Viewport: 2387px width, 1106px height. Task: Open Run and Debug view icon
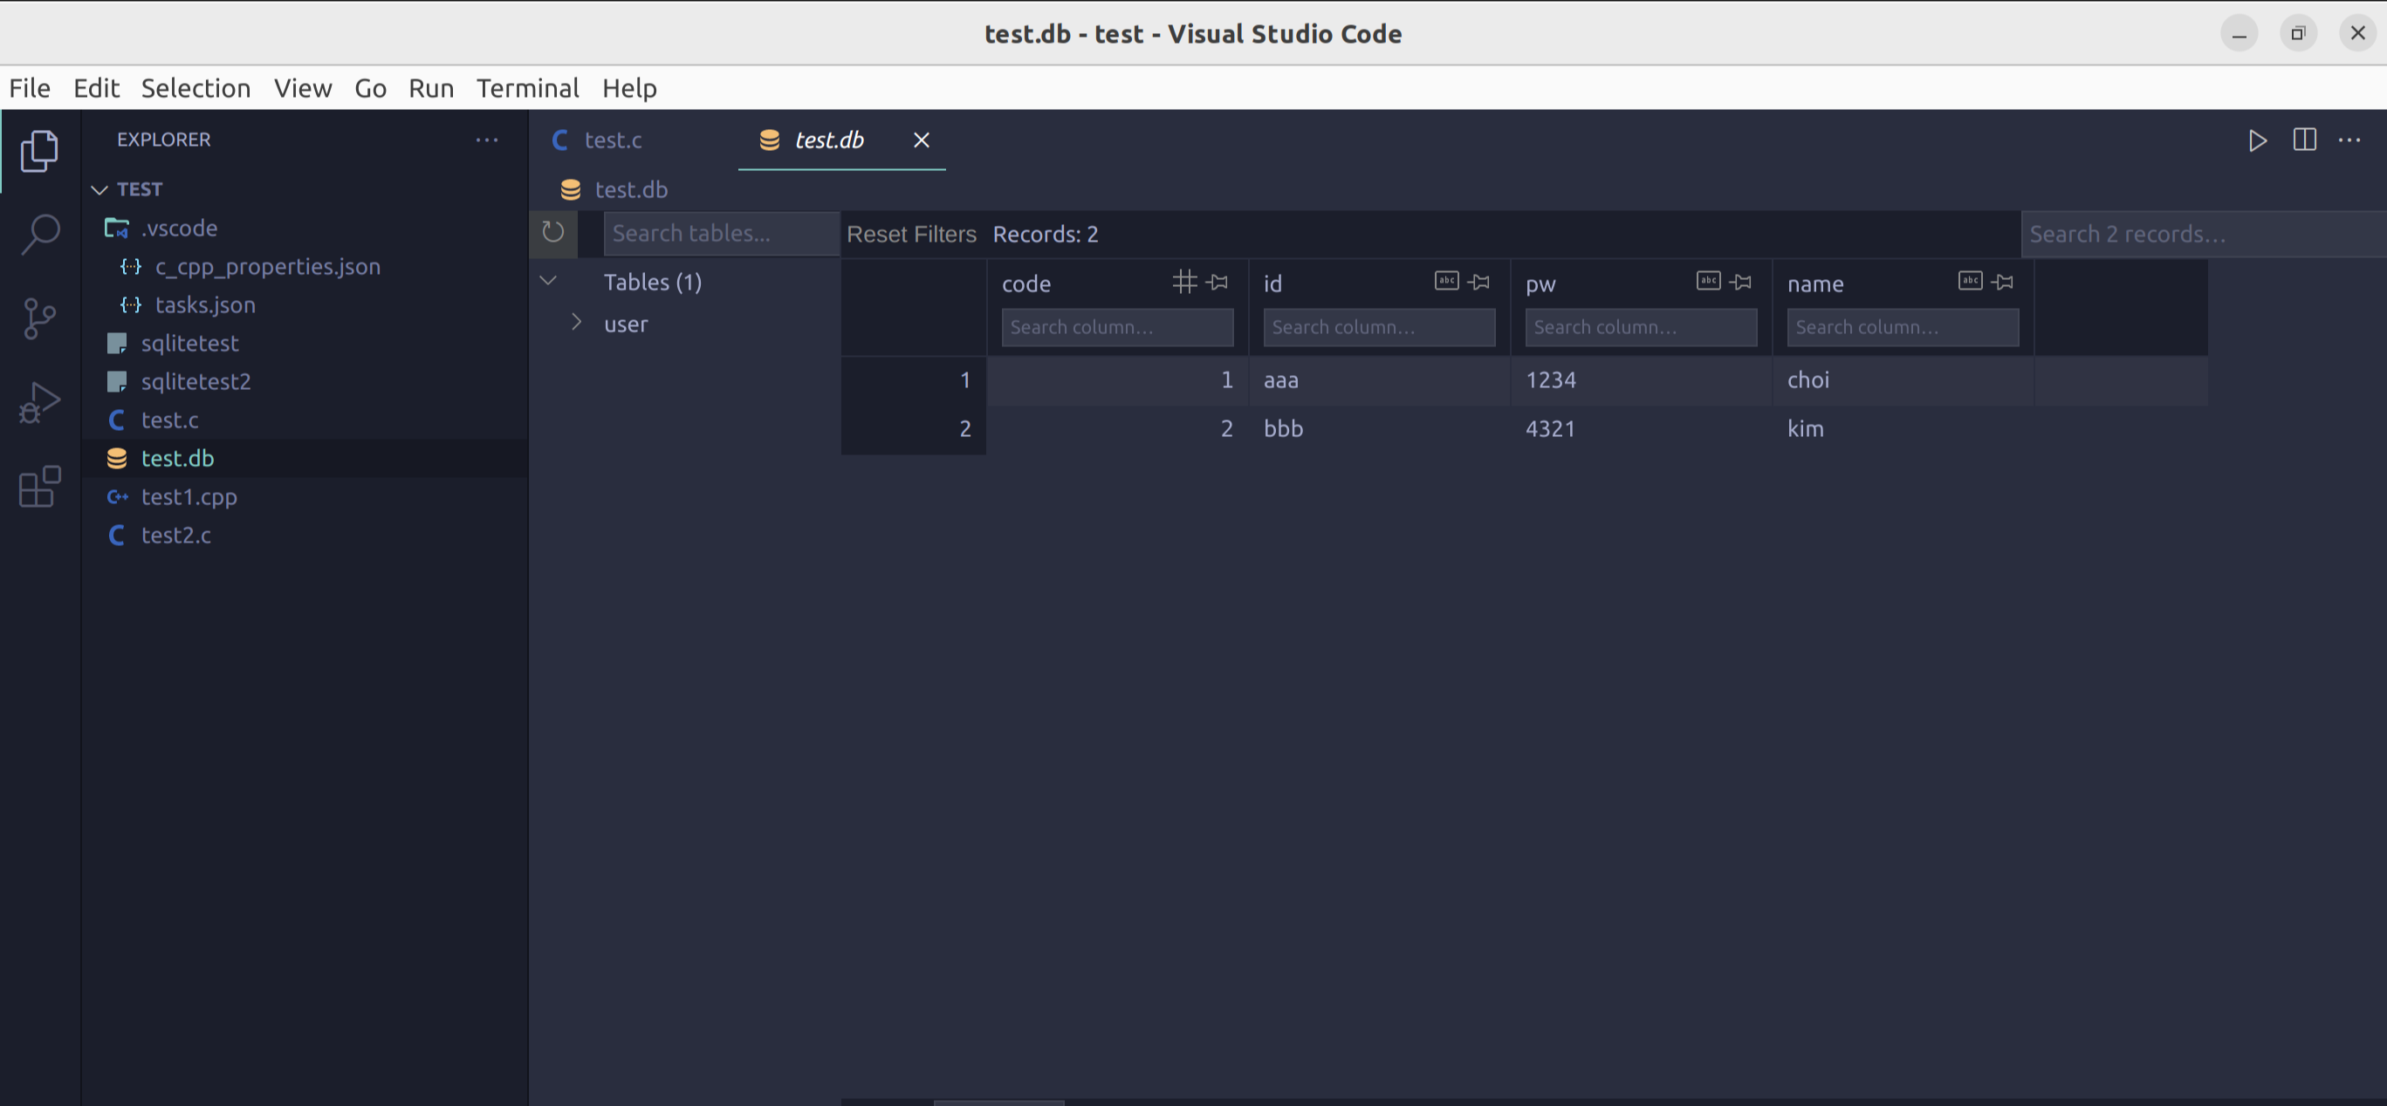click(40, 402)
